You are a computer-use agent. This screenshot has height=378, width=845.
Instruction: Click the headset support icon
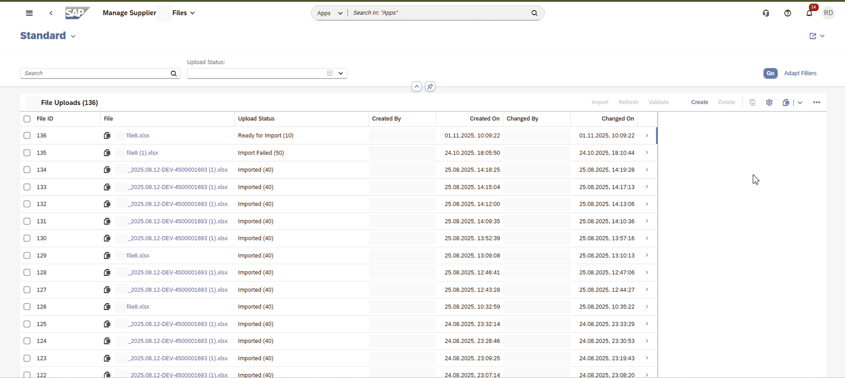[766, 13]
